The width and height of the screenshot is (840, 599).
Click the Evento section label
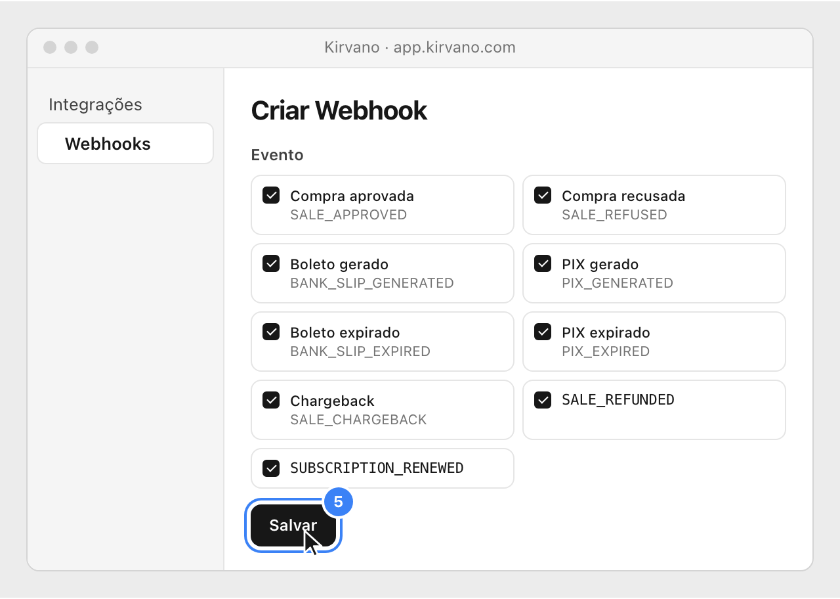point(277,155)
